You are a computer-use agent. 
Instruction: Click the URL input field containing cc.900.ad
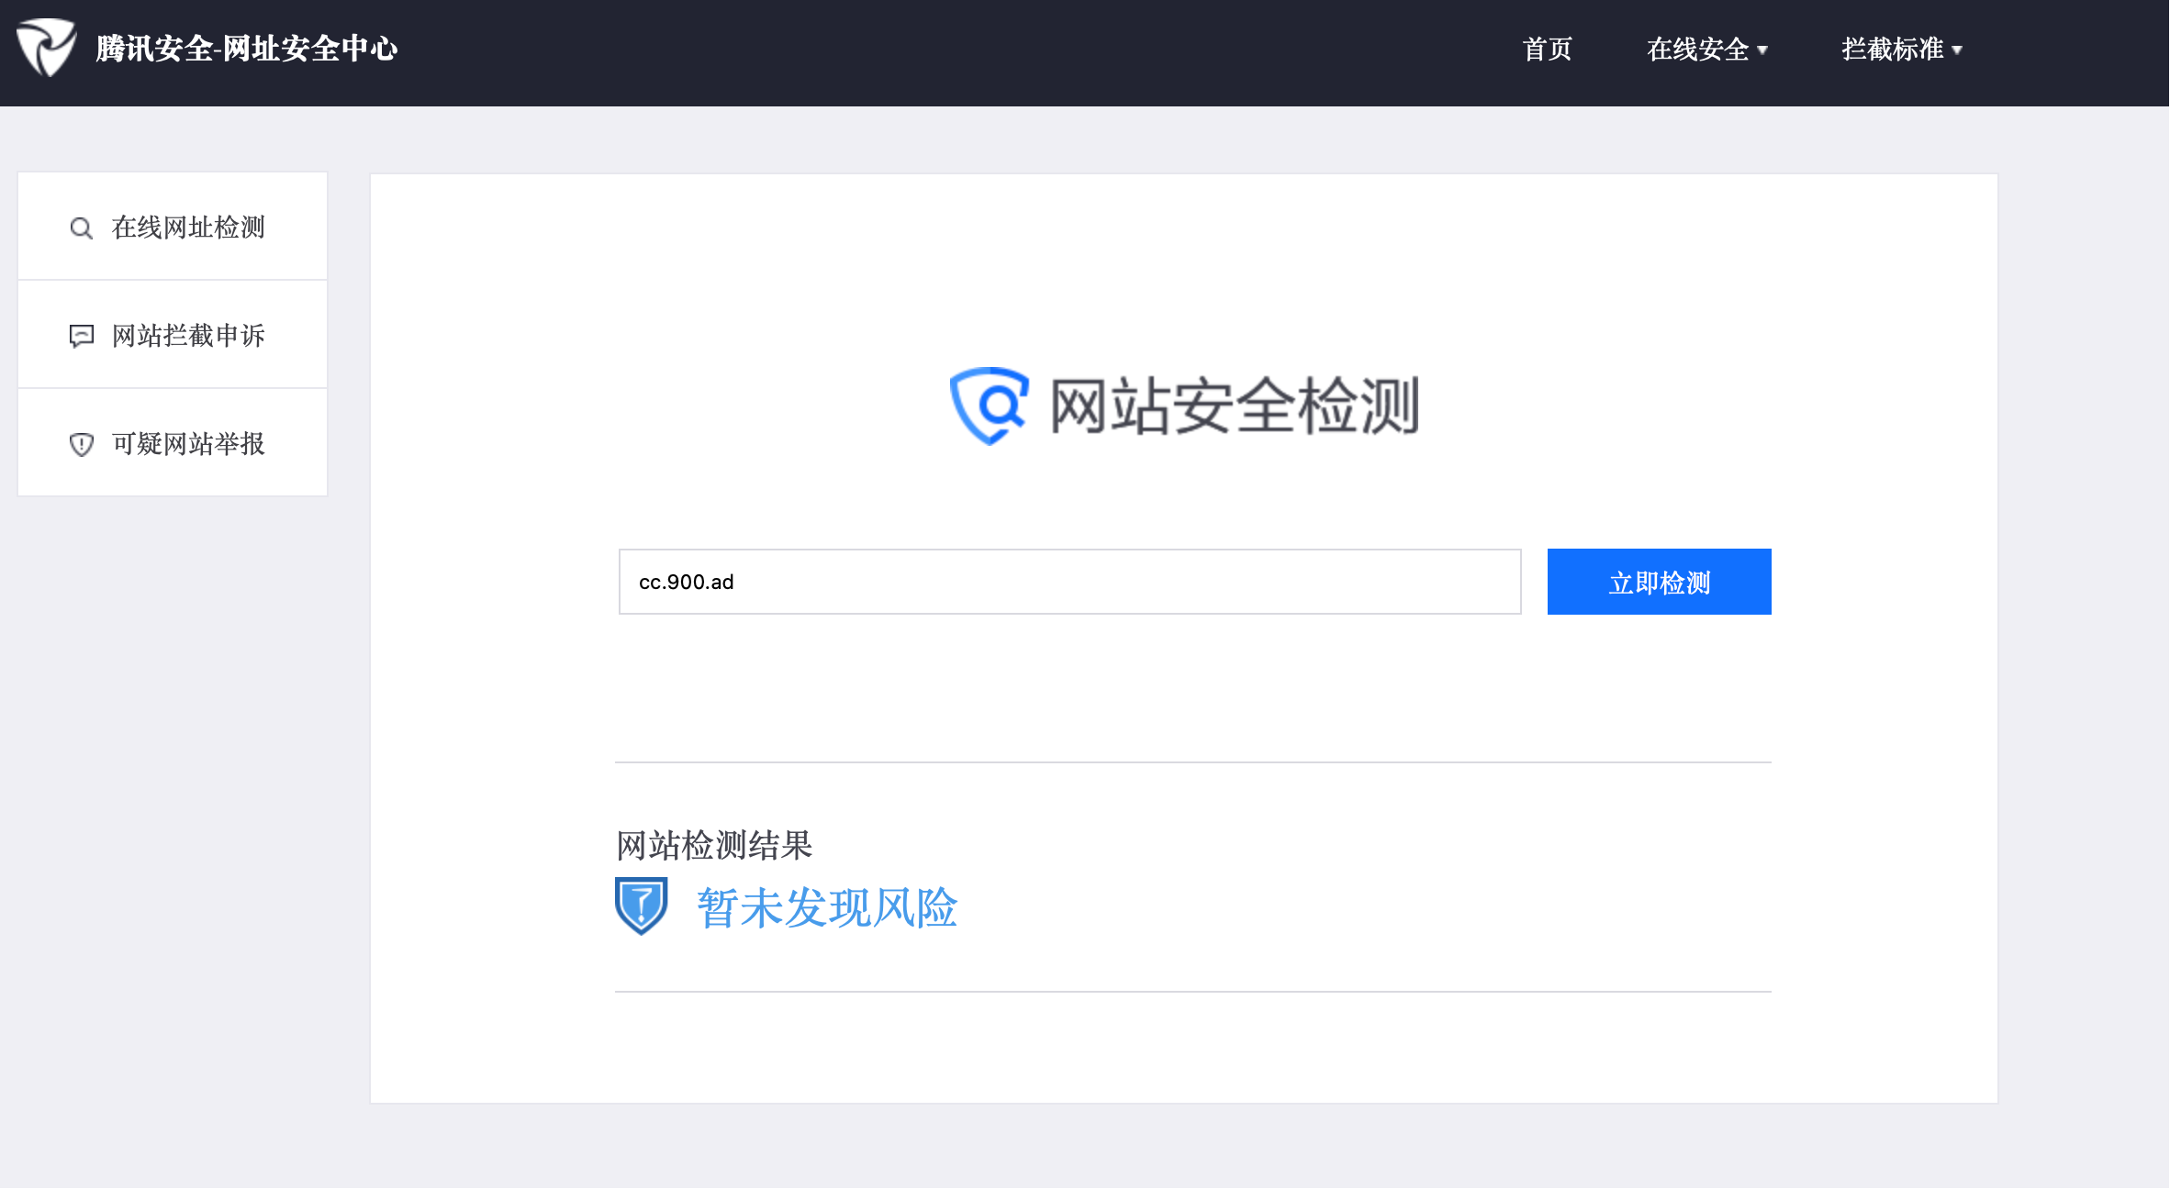[1069, 582]
